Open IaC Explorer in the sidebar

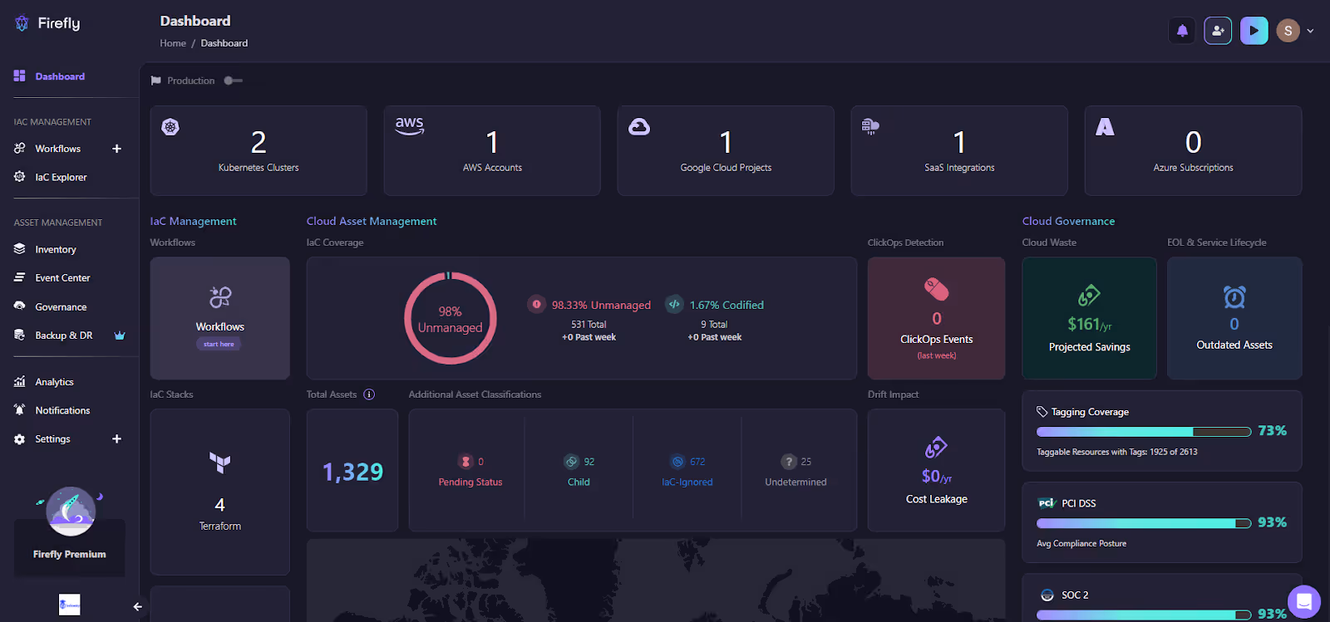pyautogui.click(x=61, y=177)
